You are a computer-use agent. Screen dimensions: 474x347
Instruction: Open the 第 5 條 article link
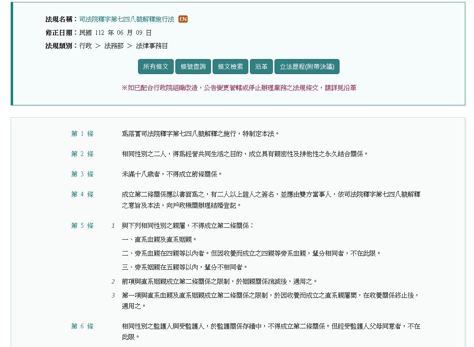pyautogui.click(x=82, y=226)
